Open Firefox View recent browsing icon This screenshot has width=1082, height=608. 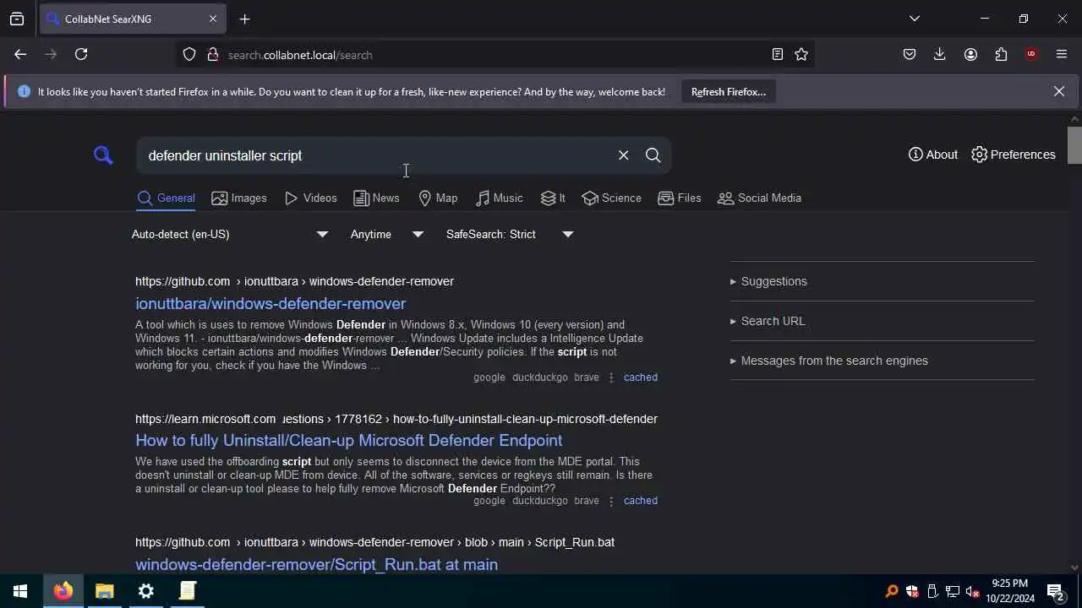coord(17,19)
